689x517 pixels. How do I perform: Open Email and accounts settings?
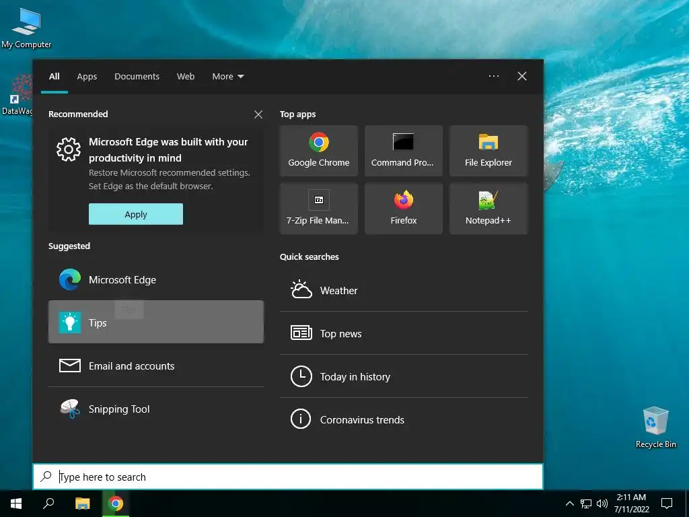156,366
